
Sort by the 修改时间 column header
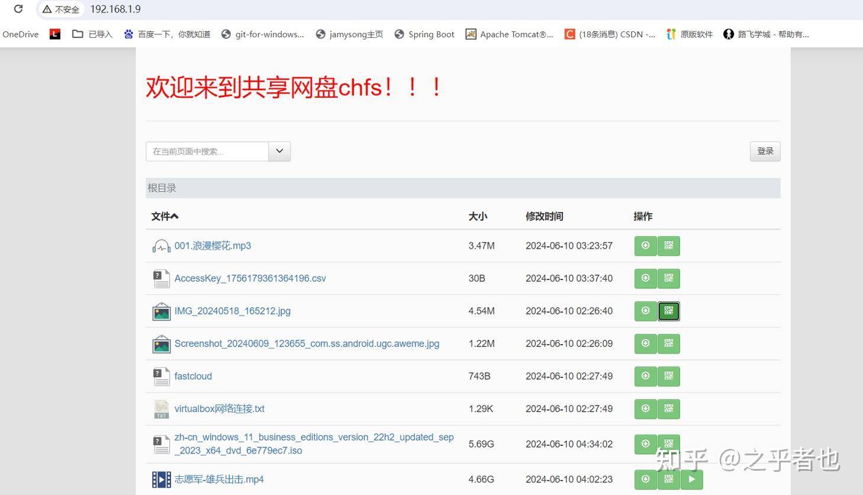(545, 216)
